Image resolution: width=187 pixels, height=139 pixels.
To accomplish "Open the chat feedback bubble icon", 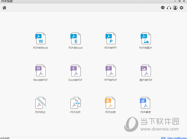I will coord(163,8).
